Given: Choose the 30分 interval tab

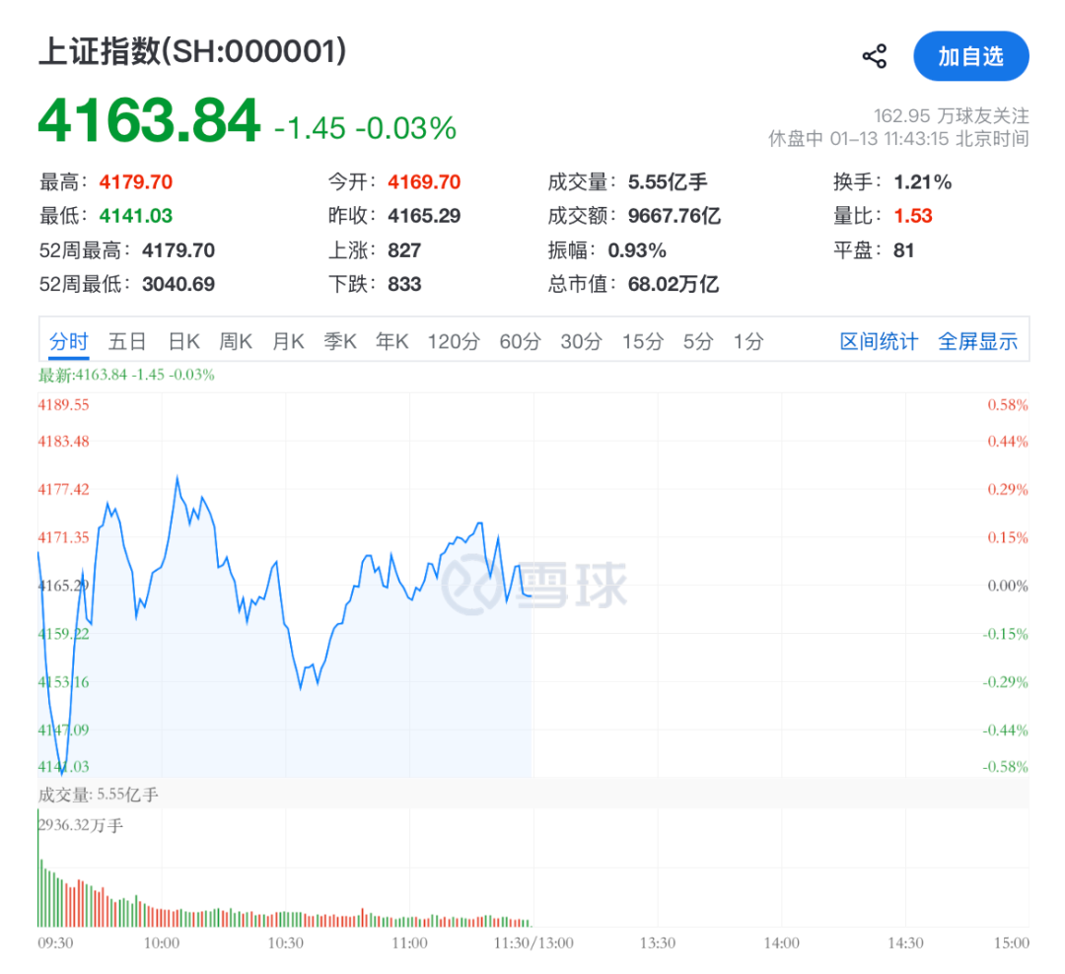Looking at the screenshot, I should (x=581, y=342).
